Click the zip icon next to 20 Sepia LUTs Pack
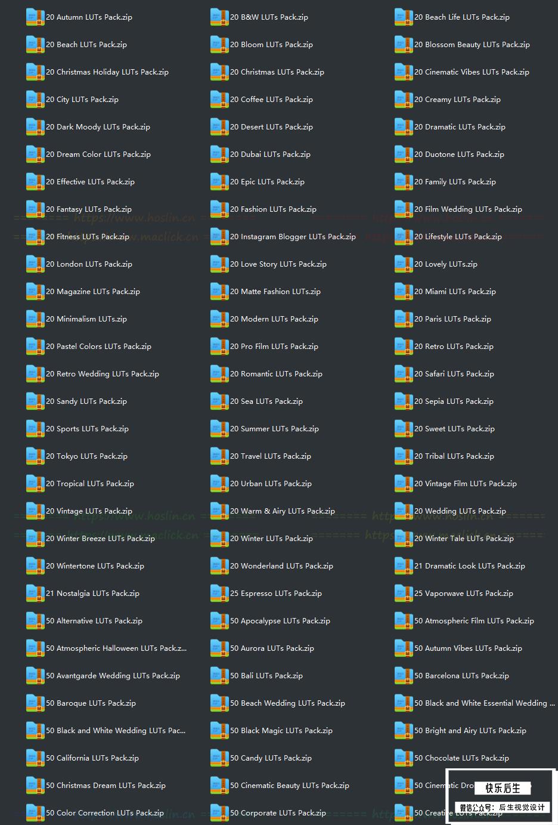Screen dimensions: 558x825 pos(404,401)
